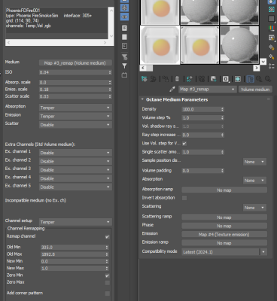The width and height of the screenshot is (277, 301).
Task: Toggle the eye visibility icon
Action: [124, 17]
